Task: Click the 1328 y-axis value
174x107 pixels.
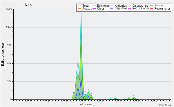Action: click(9, 27)
